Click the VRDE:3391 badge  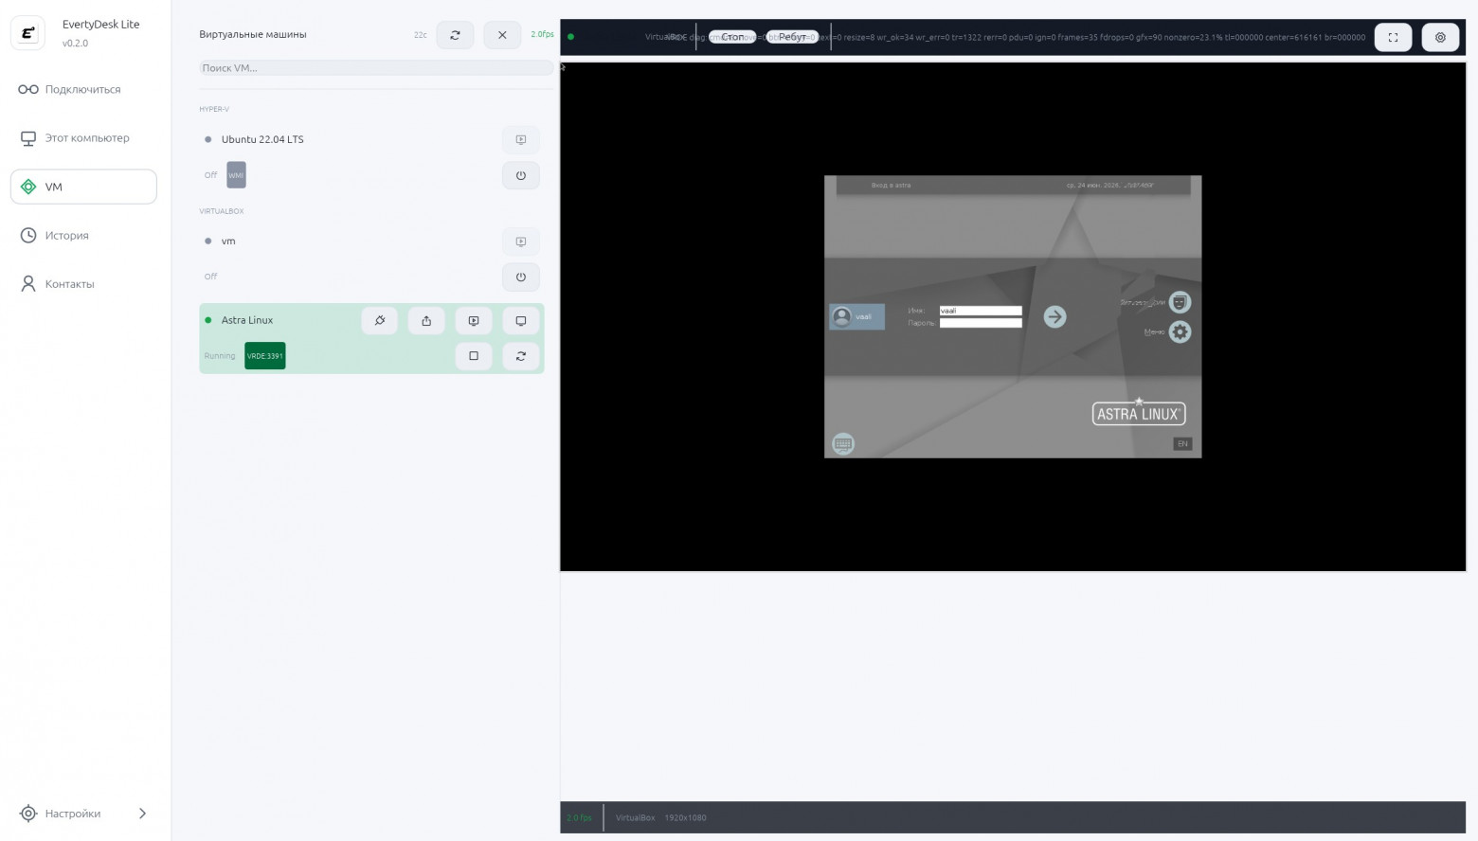265,356
